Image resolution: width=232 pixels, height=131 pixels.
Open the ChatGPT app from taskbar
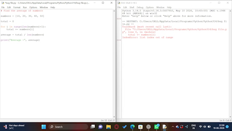click(148, 127)
